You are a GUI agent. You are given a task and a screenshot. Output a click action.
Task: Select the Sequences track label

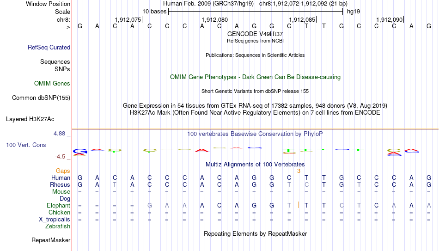pos(55,61)
